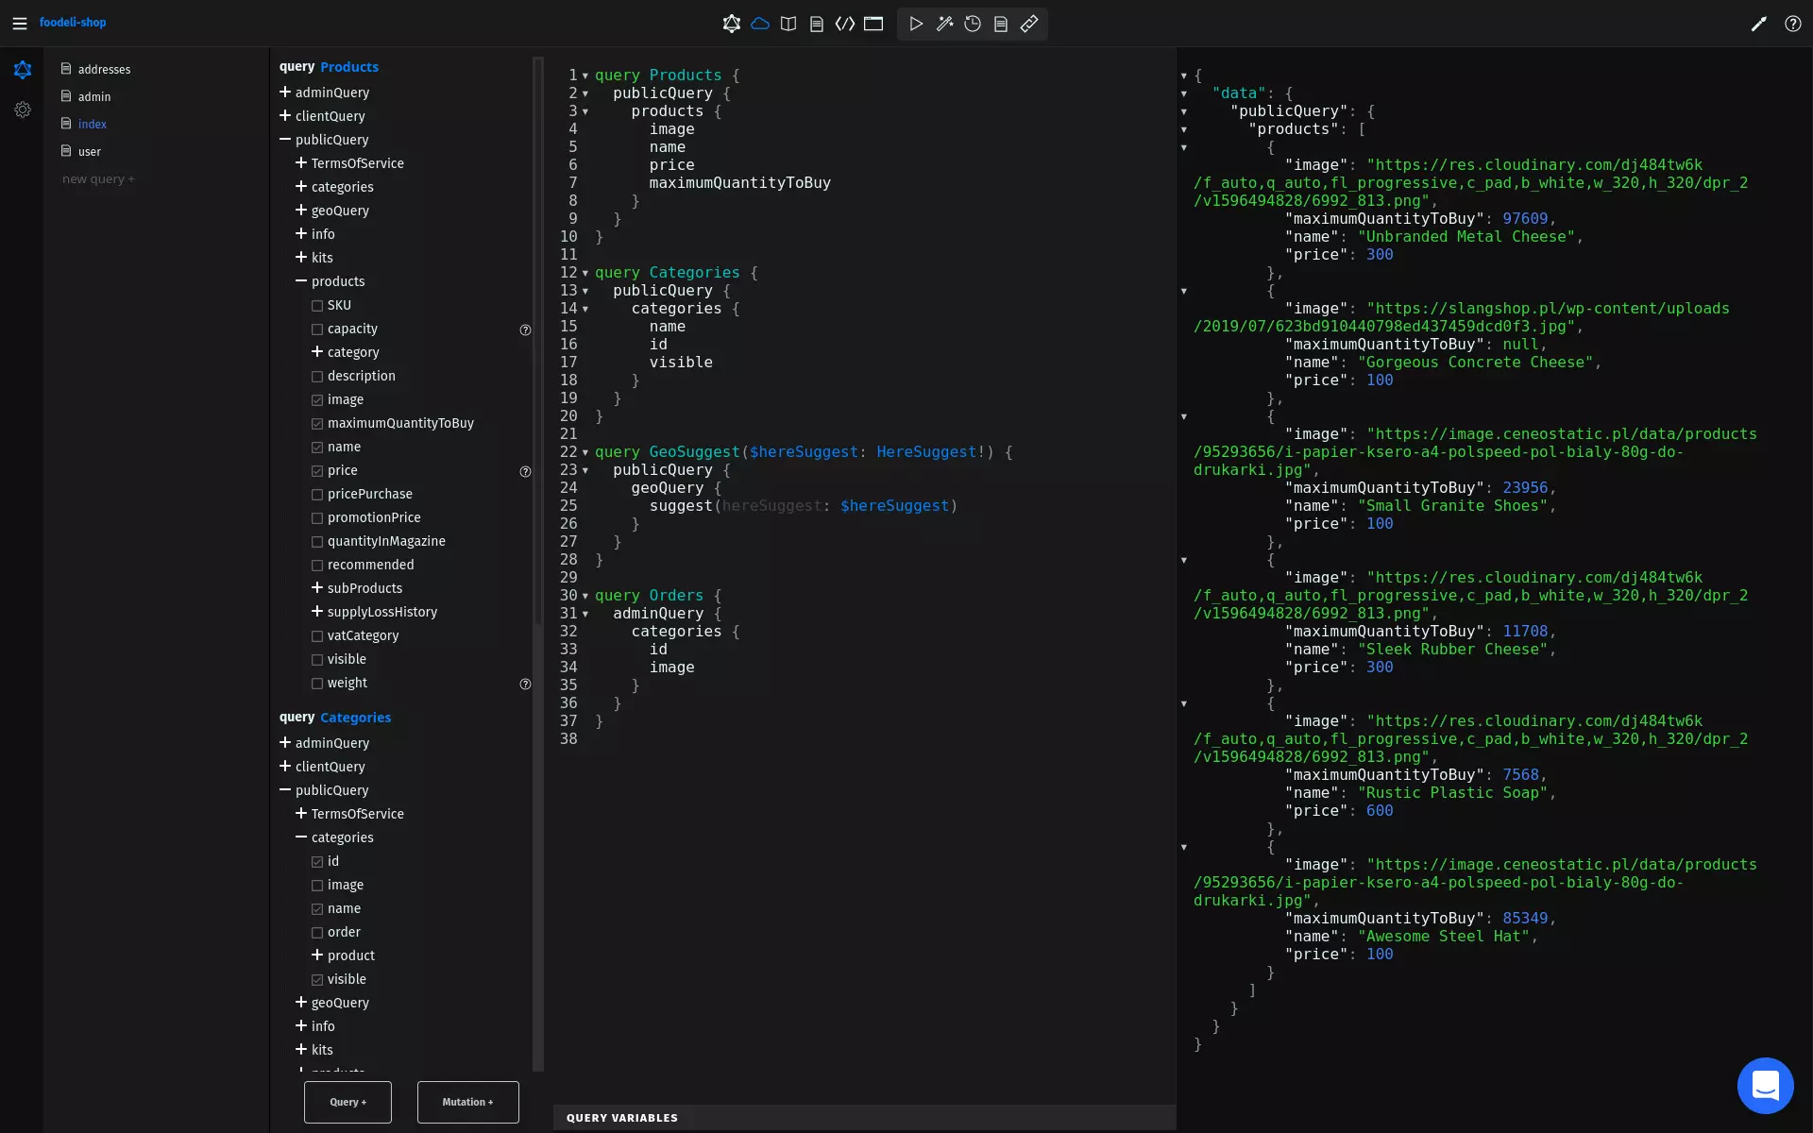Check the order field under categories
This screenshot has width=1813, height=1133.
click(x=317, y=933)
